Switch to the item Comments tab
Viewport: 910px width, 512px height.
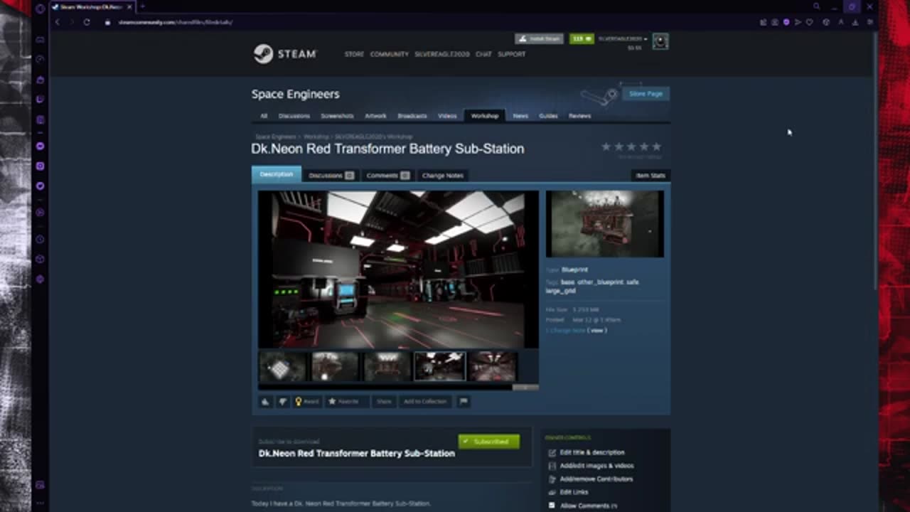point(388,176)
